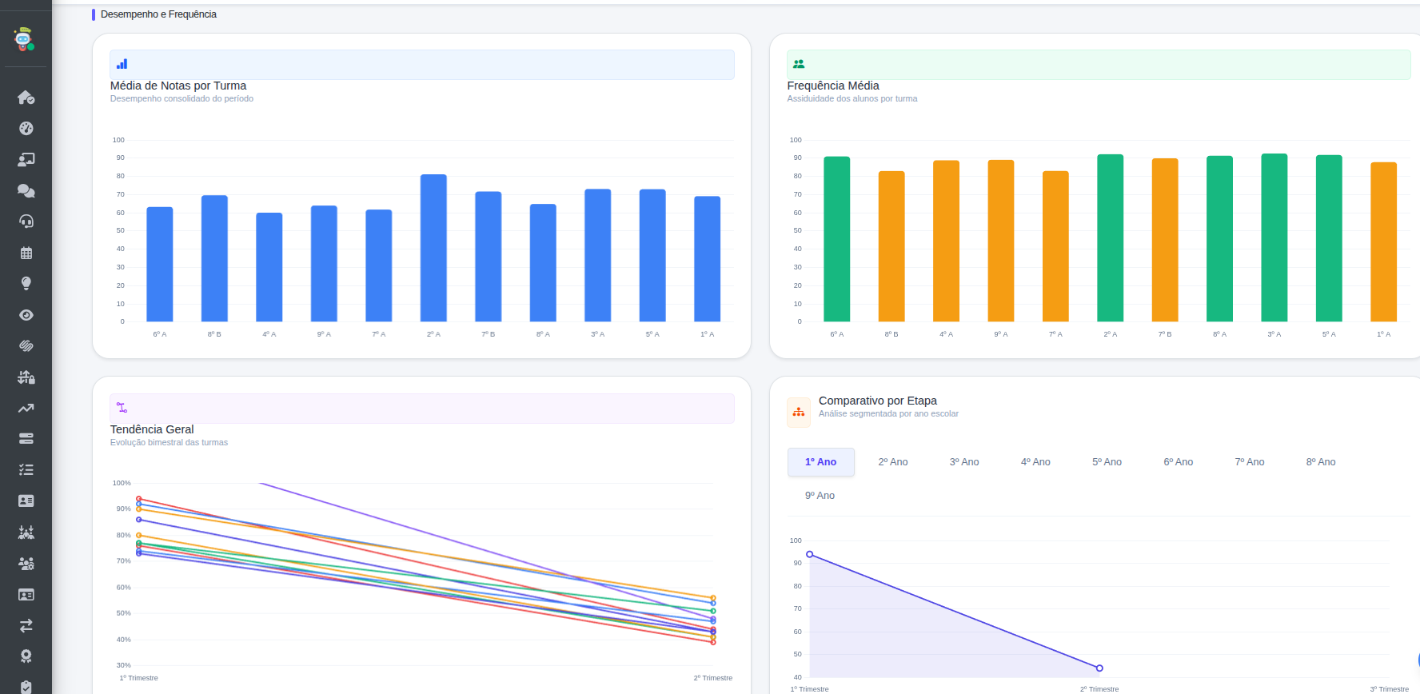Click the headset support icon
Screen dimensions: 1420x694
tap(26, 221)
